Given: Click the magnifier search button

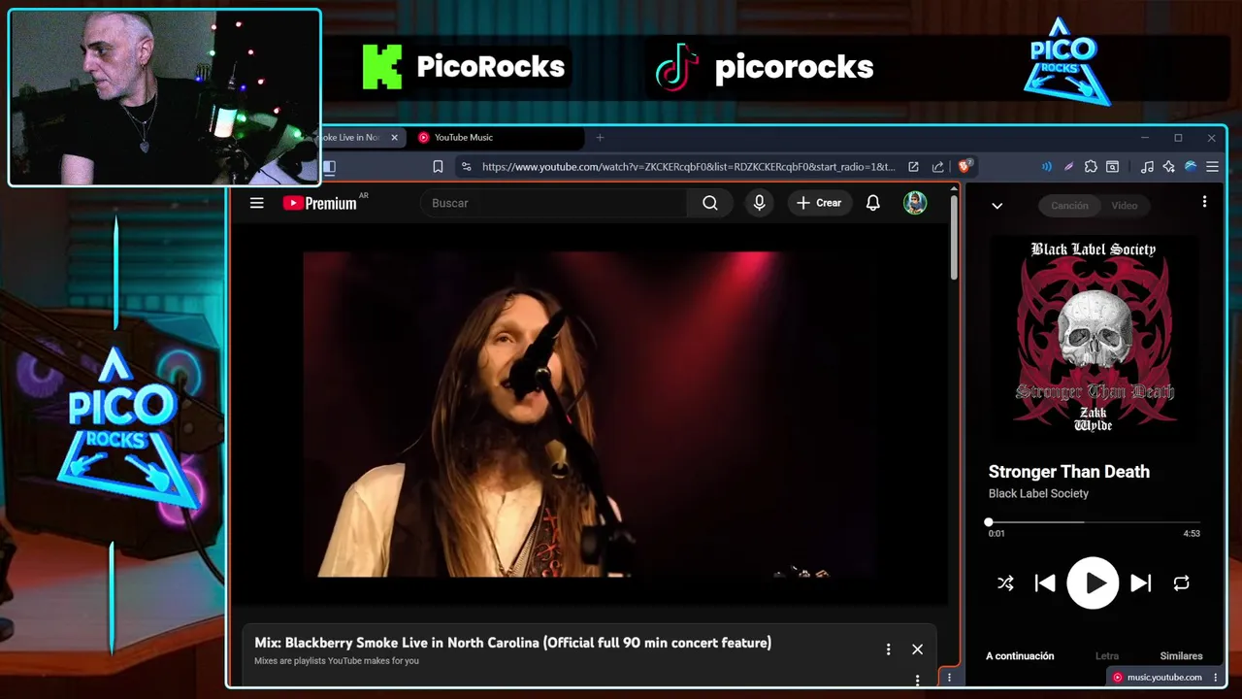Looking at the screenshot, I should [x=710, y=203].
